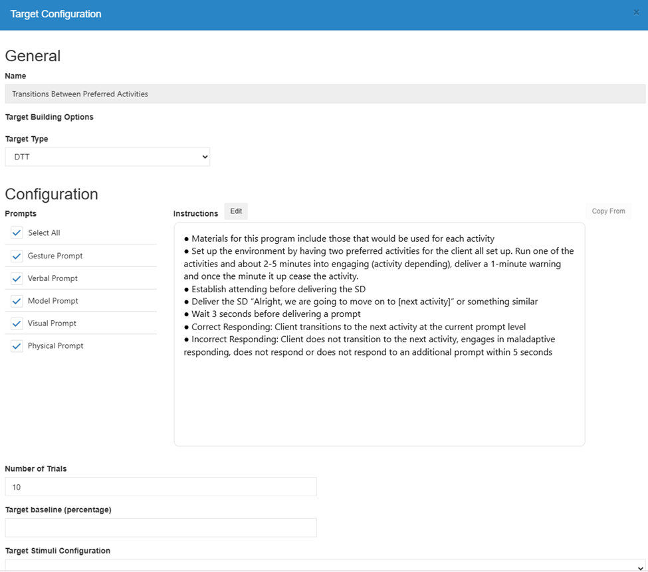The width and height of the screenshot is (648, 572).
Task: Expand the Target Stimuli Configuration dropdown
Action: (x=326, y=565)
